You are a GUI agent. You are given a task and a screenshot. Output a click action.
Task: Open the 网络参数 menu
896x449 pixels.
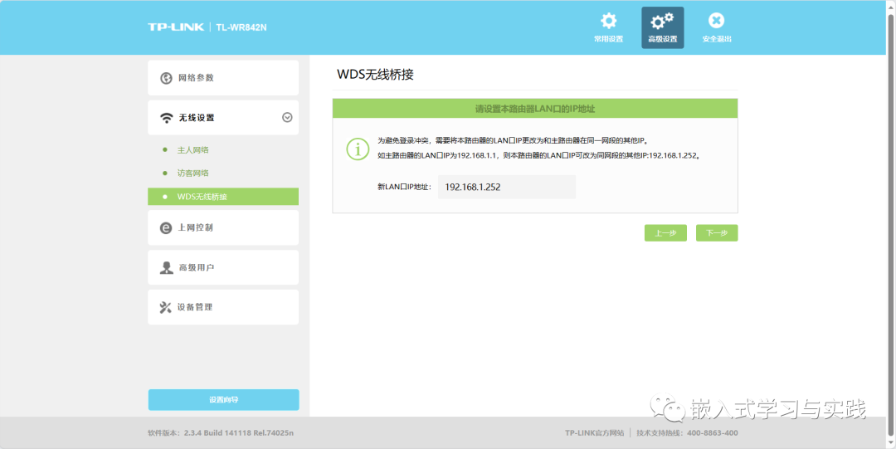pyautogui.click(x=223, y=78)
